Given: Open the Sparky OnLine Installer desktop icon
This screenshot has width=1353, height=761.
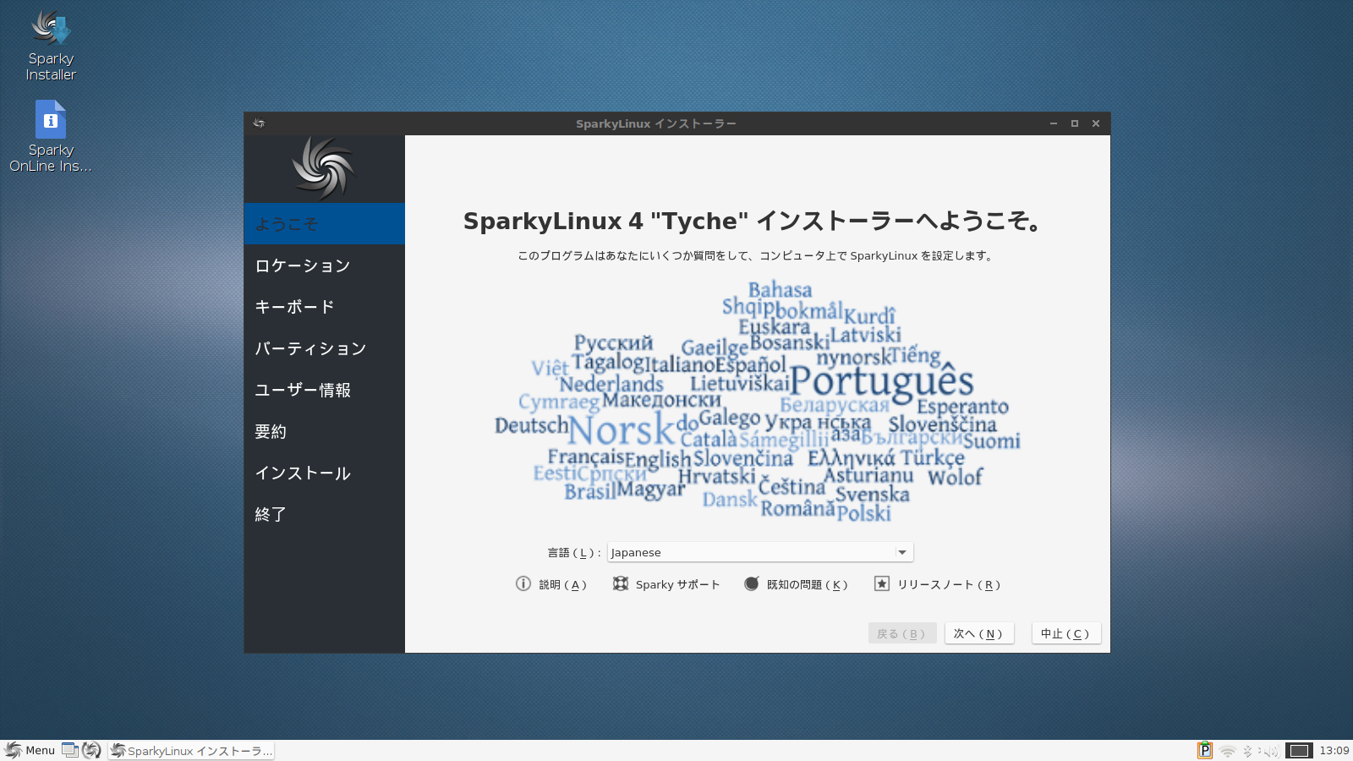Looking at the screenshot, I should pyautogui.click(x=51, y=137).
